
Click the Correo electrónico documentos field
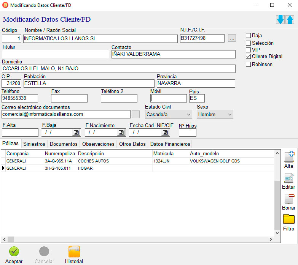pyautogui.click(x=66, y=114)
